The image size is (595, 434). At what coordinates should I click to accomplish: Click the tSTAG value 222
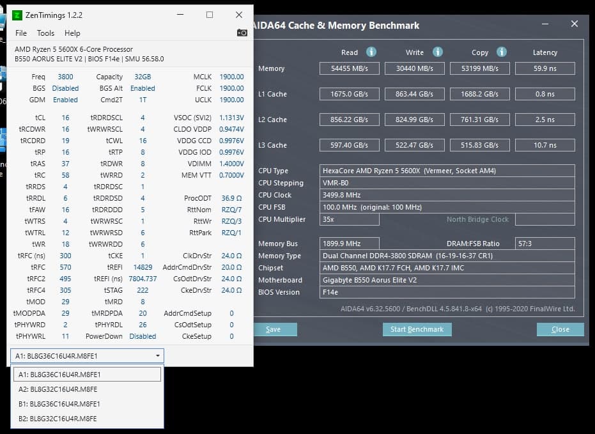(x=143, y=290)
